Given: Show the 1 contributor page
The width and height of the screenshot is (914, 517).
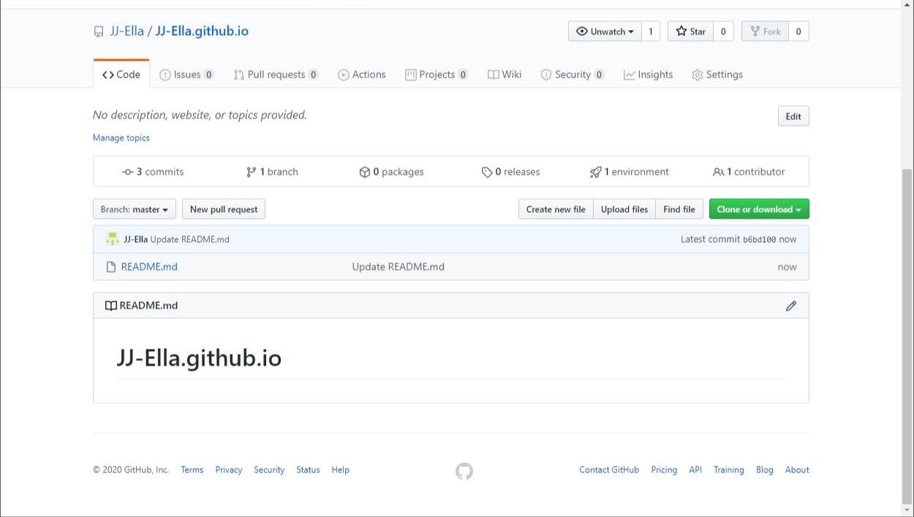Looking at the screenshot, I should pyautogui.click(x=749, y=172).
